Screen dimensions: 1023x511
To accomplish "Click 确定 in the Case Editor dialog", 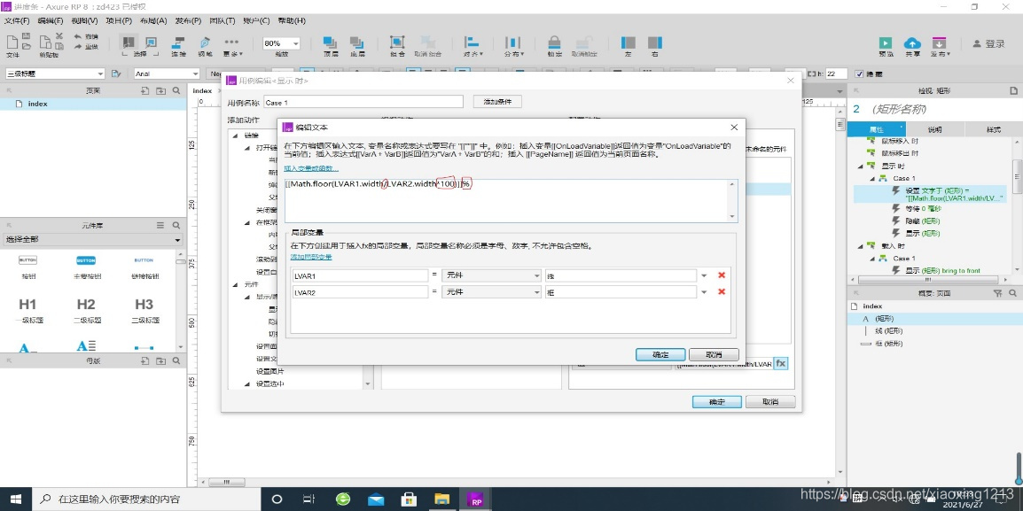I will pos(717,401).
